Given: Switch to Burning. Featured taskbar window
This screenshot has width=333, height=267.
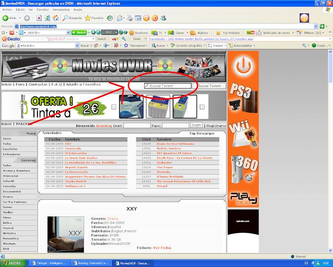Looking at the screenshot, I should [x=91, y=263].
